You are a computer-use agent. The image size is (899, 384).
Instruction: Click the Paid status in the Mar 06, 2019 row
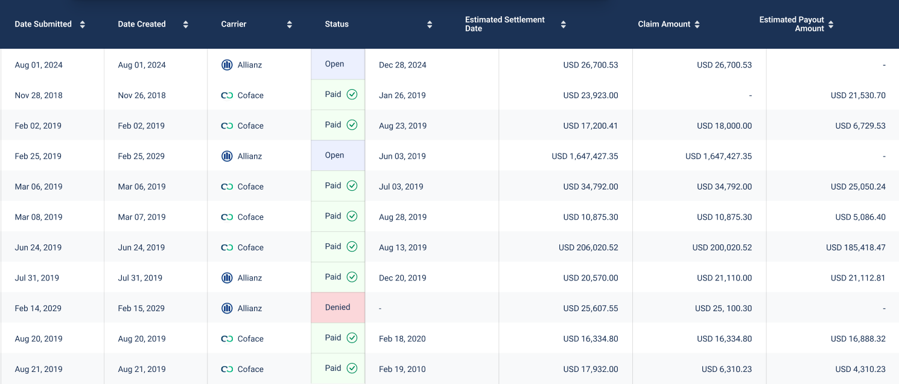click(x=334, y=185)
